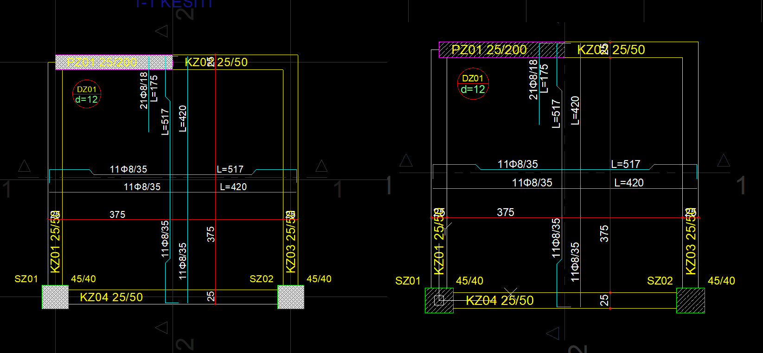Screen dimensions: 763x353
Task: Select vertical 25 dimension near KZ04, right drawing
Action: click(604, 300)
